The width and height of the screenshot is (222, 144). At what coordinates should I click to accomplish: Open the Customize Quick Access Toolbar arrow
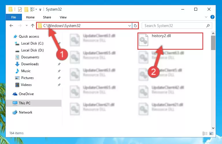pos(40,9)
